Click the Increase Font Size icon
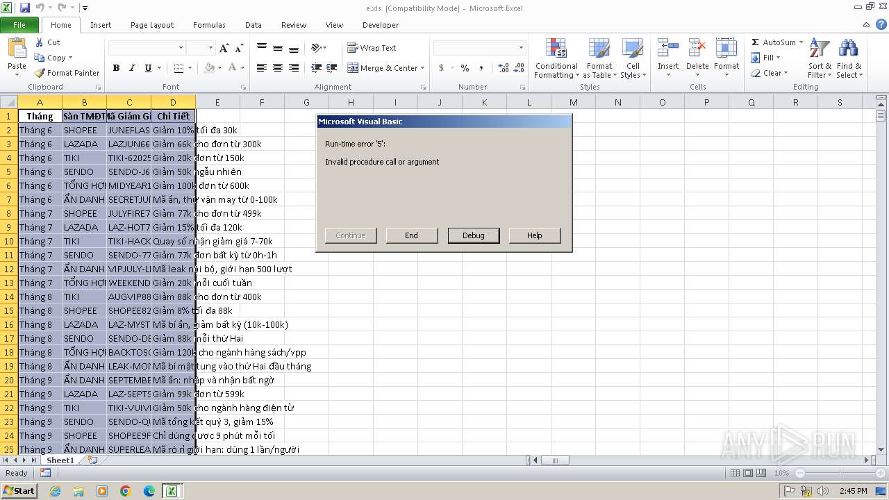Viewport: 889px width, 500px height. (224, 48)
